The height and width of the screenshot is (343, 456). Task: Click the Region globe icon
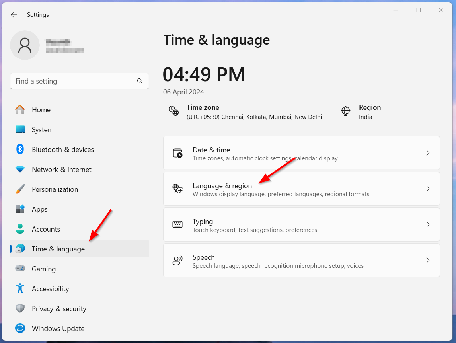345,111
